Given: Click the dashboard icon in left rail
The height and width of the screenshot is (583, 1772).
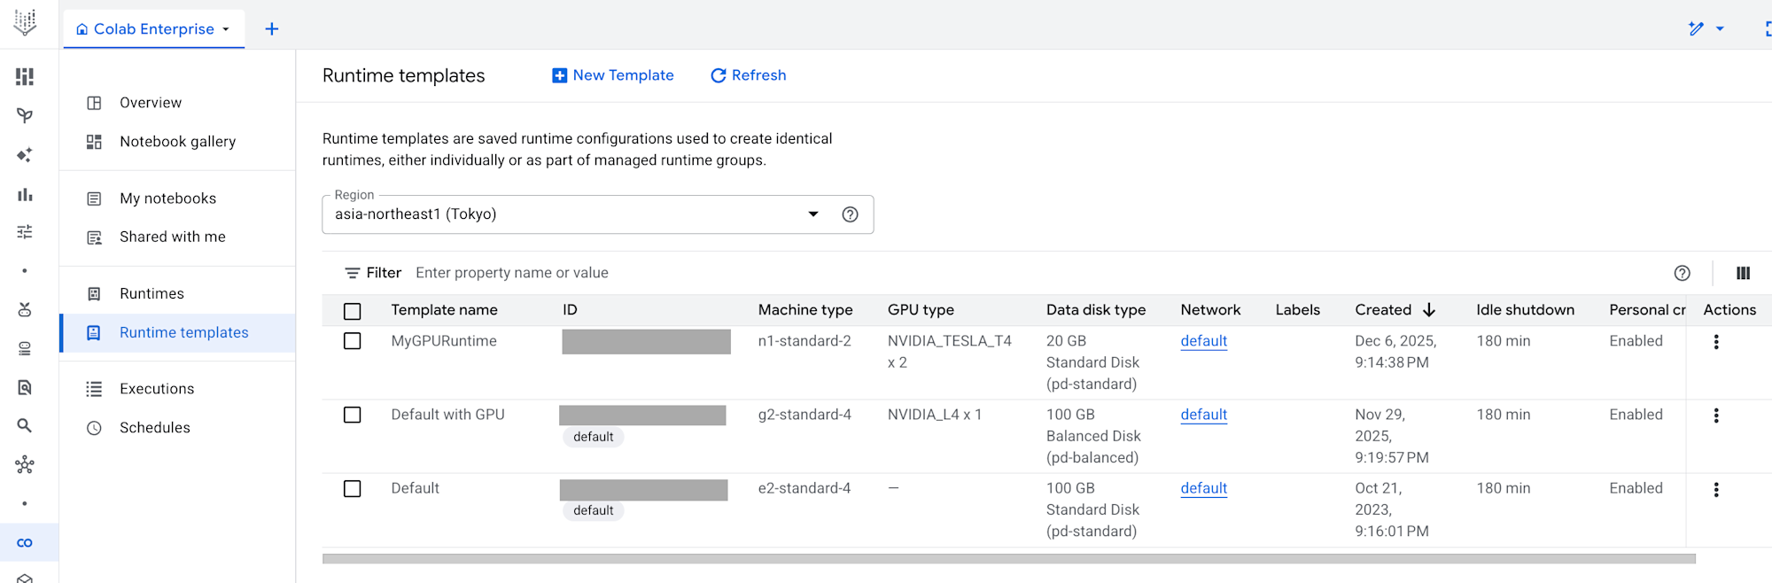Looking at the screenshot, I should point(25,77).
